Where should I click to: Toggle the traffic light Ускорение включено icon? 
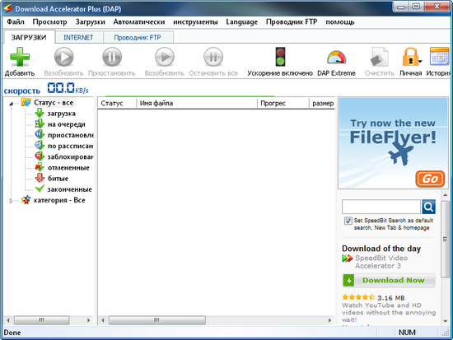[280, 57]
